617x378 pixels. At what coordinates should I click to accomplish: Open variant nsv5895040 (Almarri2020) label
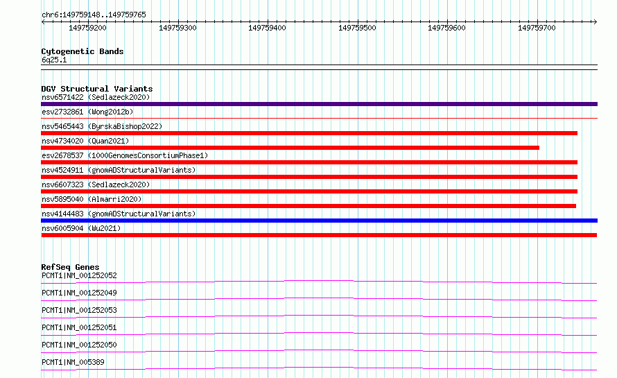[x=92, y=199]
